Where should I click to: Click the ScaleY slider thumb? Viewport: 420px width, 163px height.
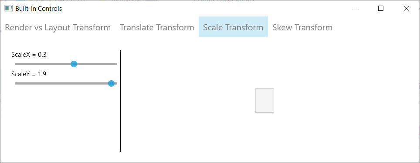point(111,83)
